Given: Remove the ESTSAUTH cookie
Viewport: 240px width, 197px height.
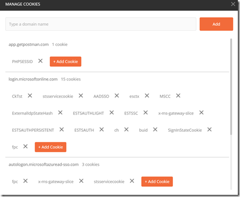Looking at the screenshot, I should click(x=102, y=130).
